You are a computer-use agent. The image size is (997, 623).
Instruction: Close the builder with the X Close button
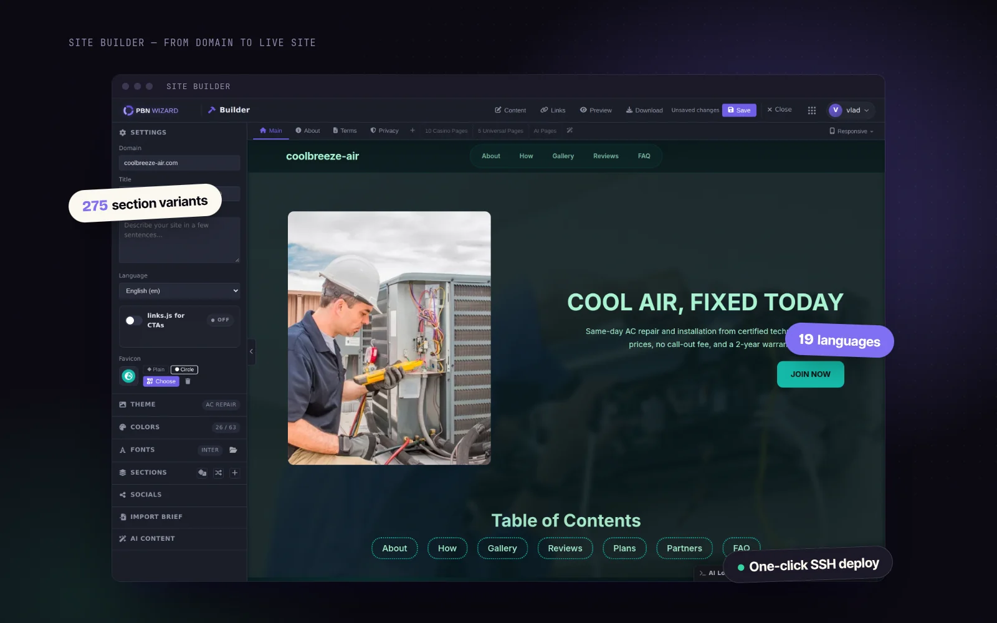[x=780, y=110]
